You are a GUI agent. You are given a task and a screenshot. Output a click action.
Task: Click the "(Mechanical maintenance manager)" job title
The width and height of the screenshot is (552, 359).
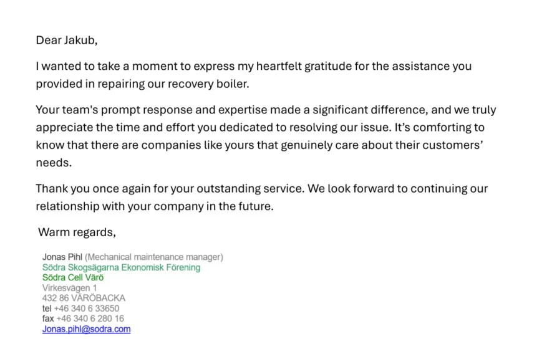(154, 257)
